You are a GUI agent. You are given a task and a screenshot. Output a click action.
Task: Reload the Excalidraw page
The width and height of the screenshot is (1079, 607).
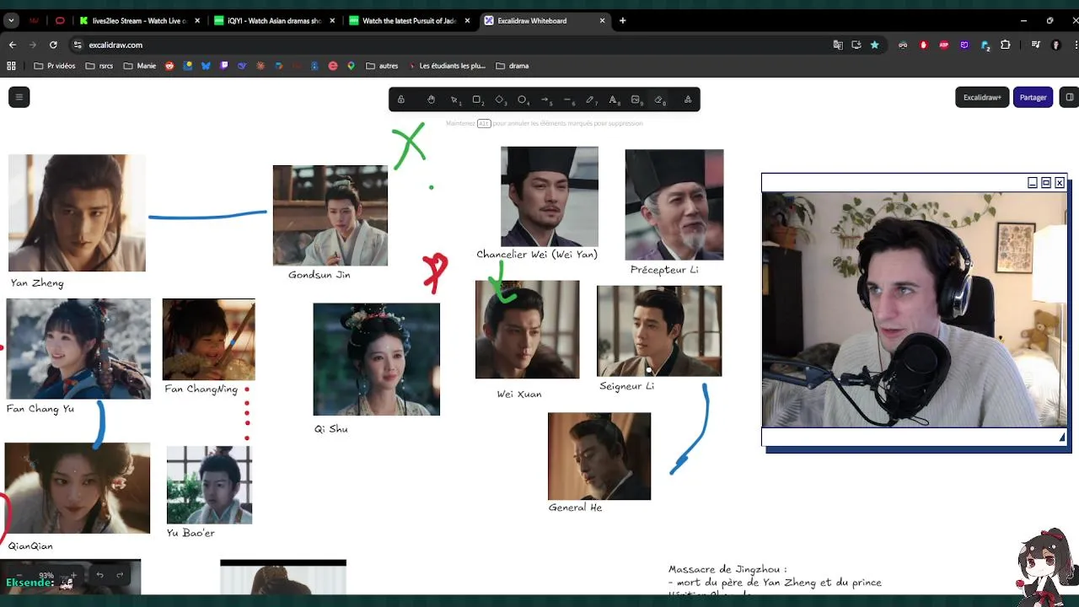53,45
